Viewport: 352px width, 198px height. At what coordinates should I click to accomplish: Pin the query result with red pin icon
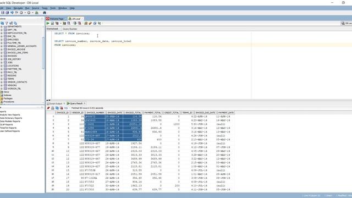click(48, 108)
